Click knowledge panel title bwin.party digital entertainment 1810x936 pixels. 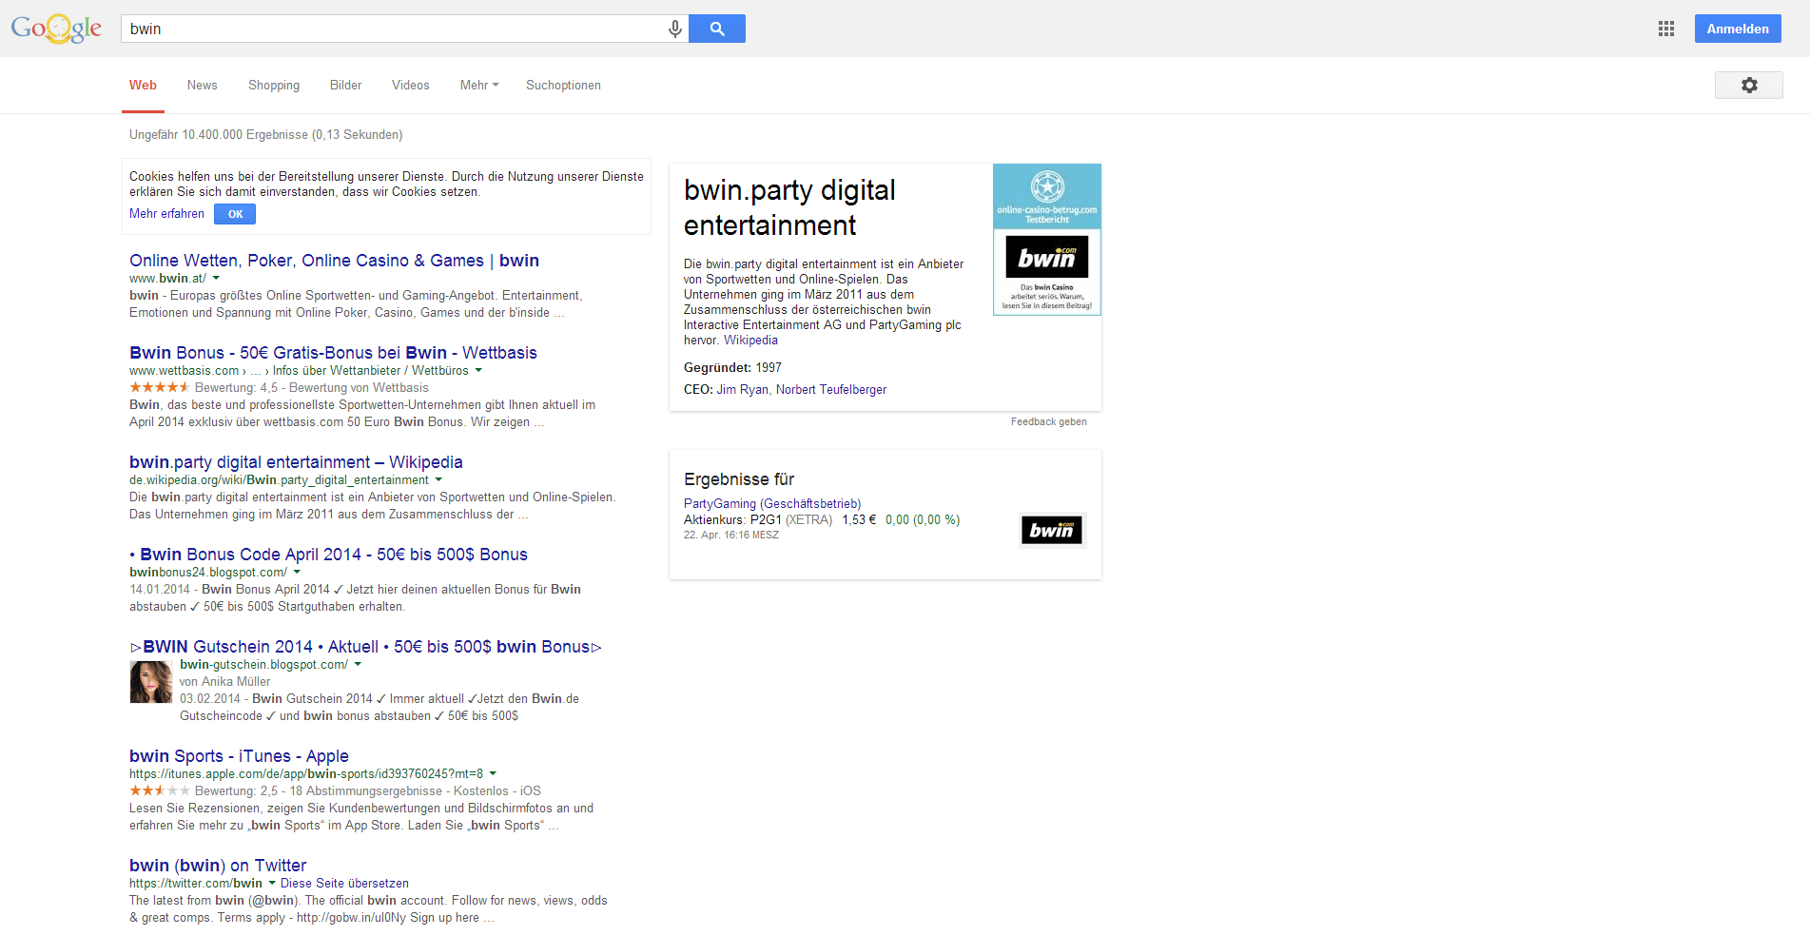(x=789, y=207)
